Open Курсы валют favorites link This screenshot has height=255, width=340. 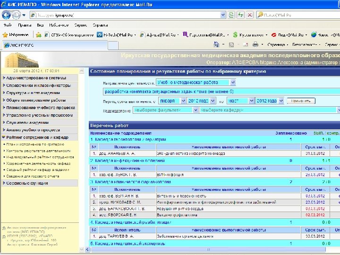click(x=250, y=34)
